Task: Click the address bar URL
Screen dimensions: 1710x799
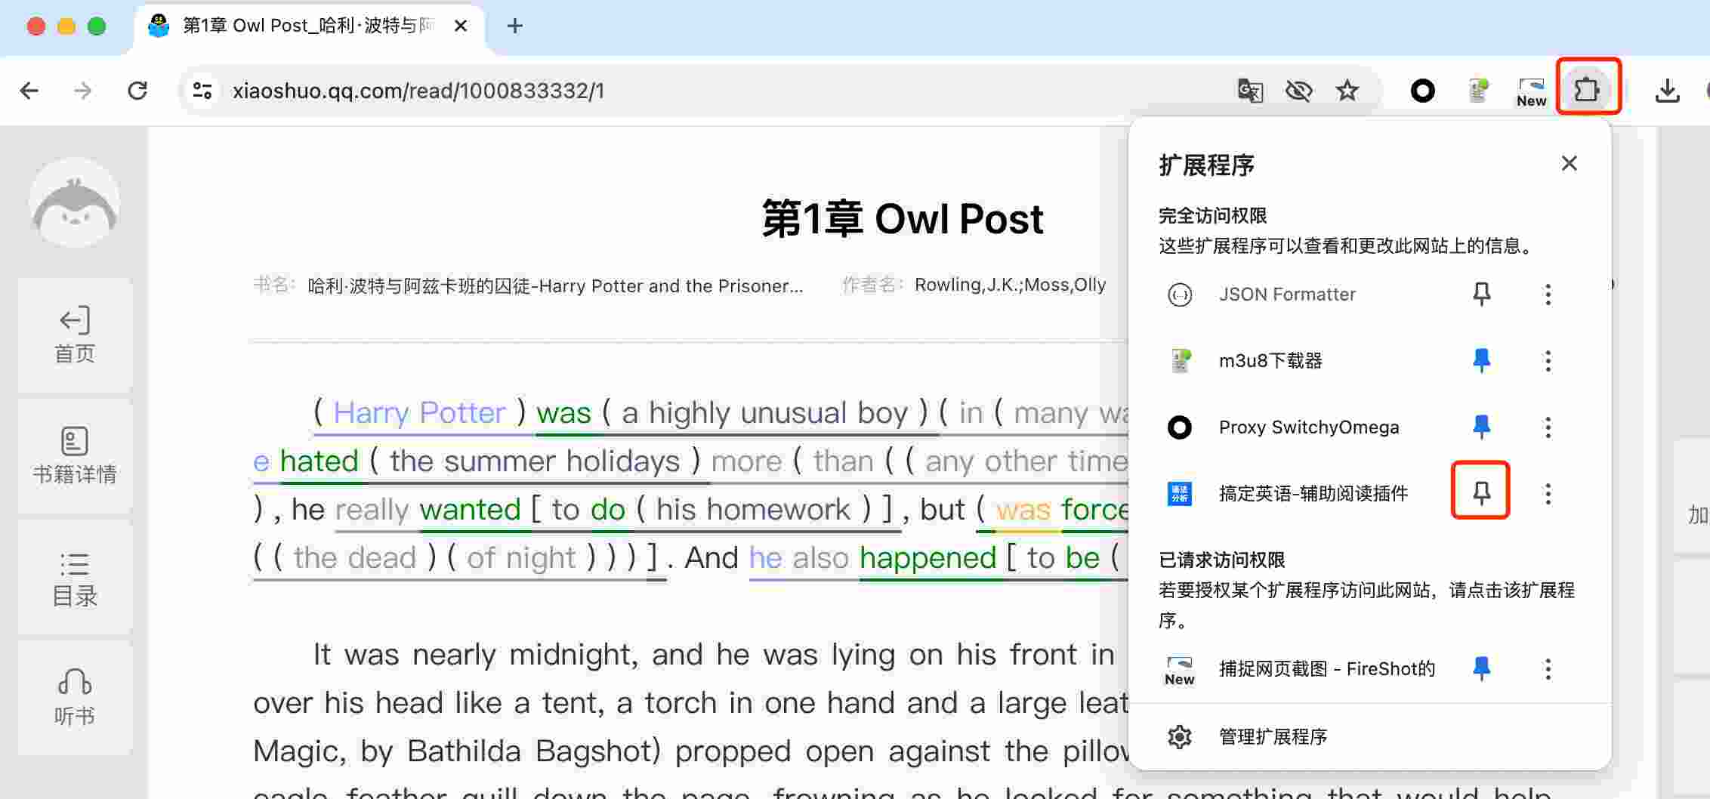Action: pos(418,91)
